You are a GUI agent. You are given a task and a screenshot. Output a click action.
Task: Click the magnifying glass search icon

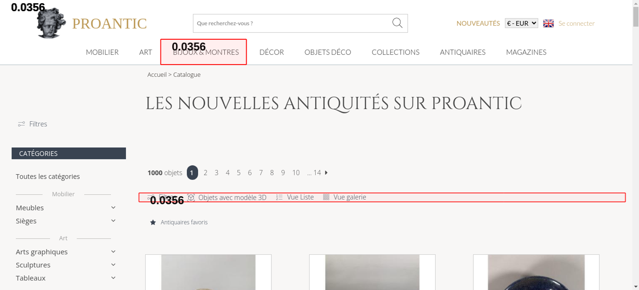(x=397, y=23)
